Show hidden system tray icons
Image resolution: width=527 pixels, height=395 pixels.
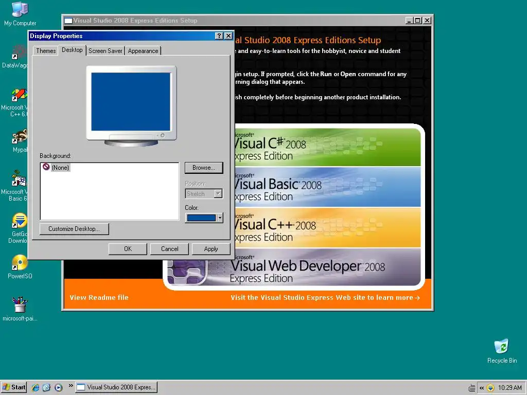pos(482,388)
